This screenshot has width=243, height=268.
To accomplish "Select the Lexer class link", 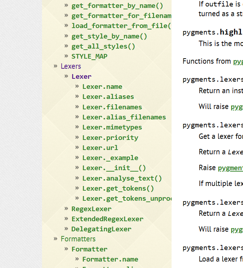I will 81,77.
